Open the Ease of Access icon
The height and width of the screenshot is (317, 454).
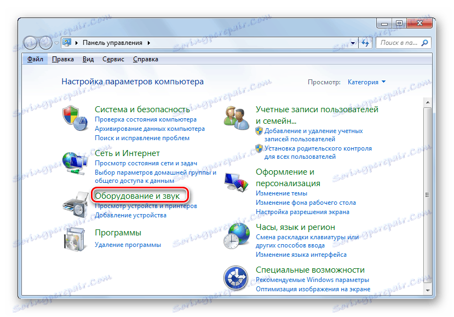[x=235, y=278]
